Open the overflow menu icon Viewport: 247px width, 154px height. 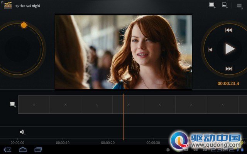(x=239, y=6)
